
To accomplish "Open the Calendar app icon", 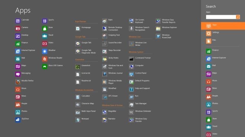I will coord(18,21).
